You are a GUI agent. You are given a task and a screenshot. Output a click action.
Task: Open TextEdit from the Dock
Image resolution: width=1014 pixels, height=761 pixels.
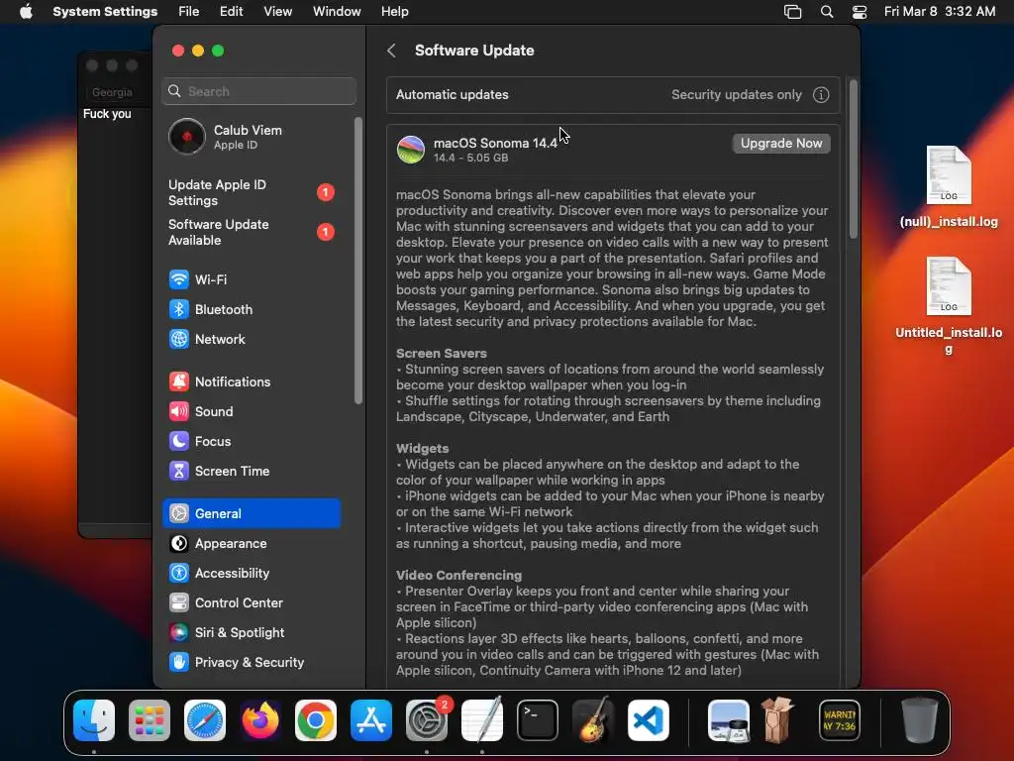click(x=482, y=720)
